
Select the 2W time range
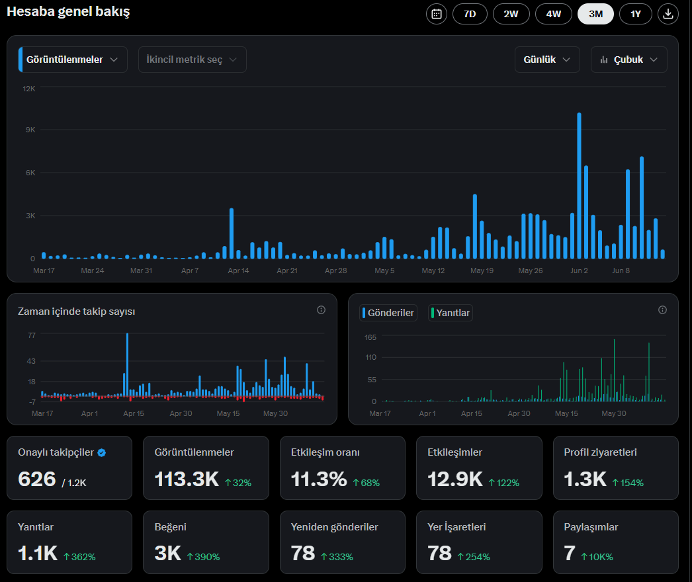tap(511, 14)
